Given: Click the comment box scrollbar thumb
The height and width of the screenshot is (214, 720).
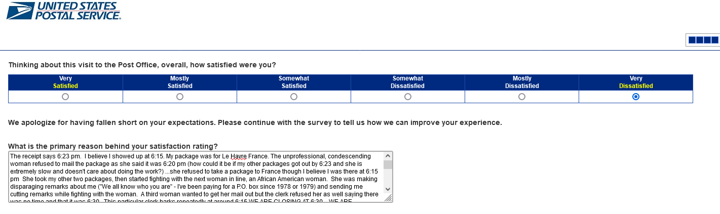Looking at the screenshot, I should point(388,164).
